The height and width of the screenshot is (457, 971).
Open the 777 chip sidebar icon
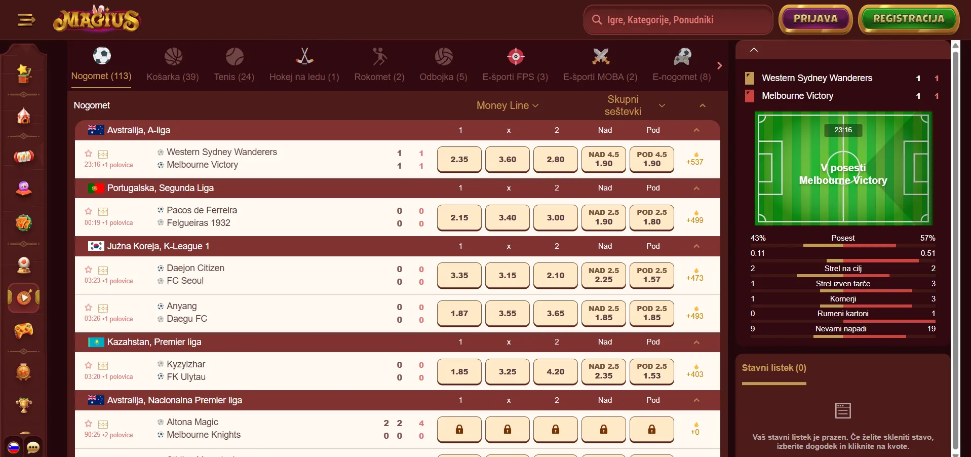click(x=24, y=222)
